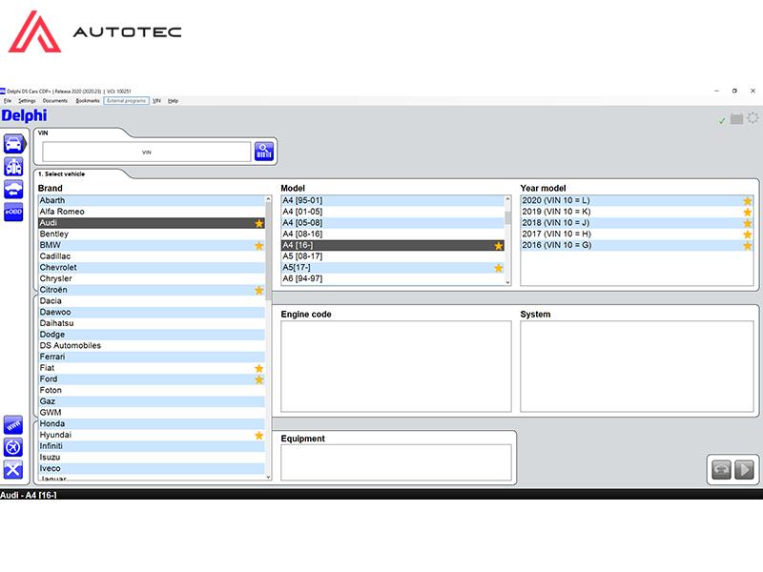Select brand Ferrari

[x=152, y=357]
